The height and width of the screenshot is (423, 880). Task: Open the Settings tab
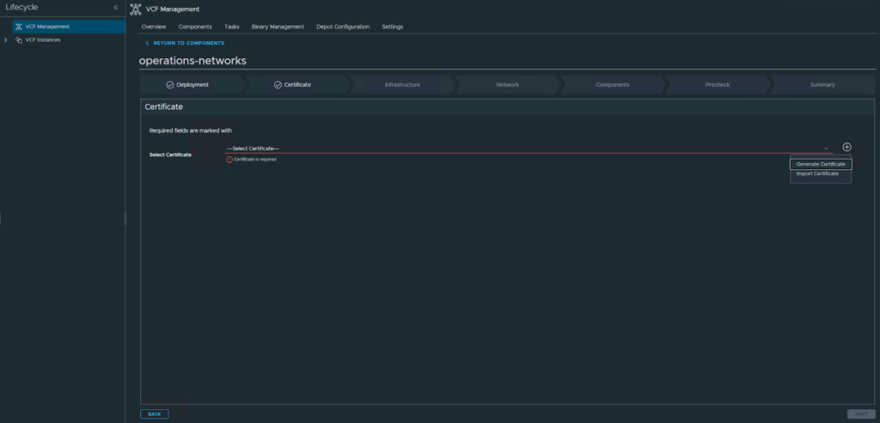pyautogui.click(x=392, y=27)
